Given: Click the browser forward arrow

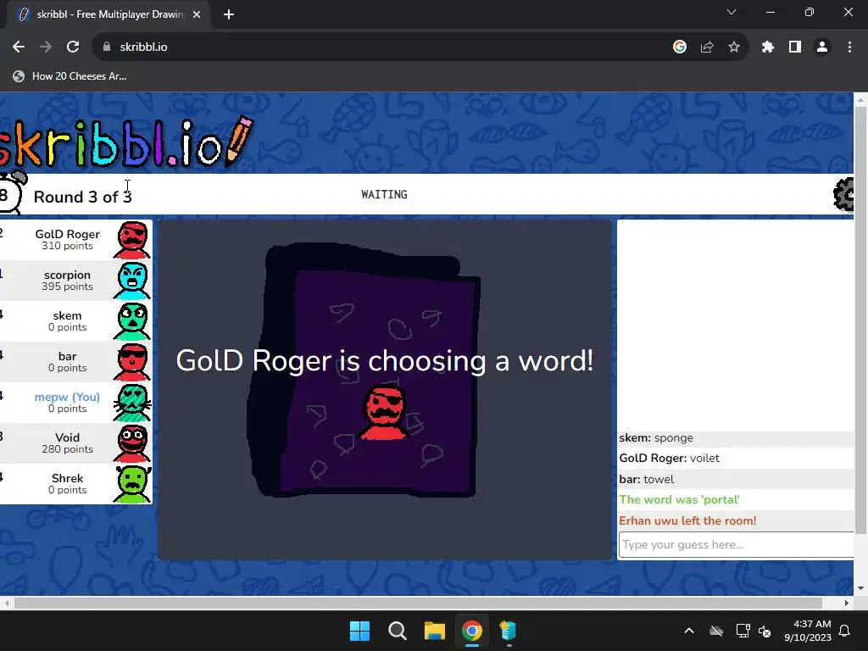Looking at the screenshot, I should [x=46, y=47].
